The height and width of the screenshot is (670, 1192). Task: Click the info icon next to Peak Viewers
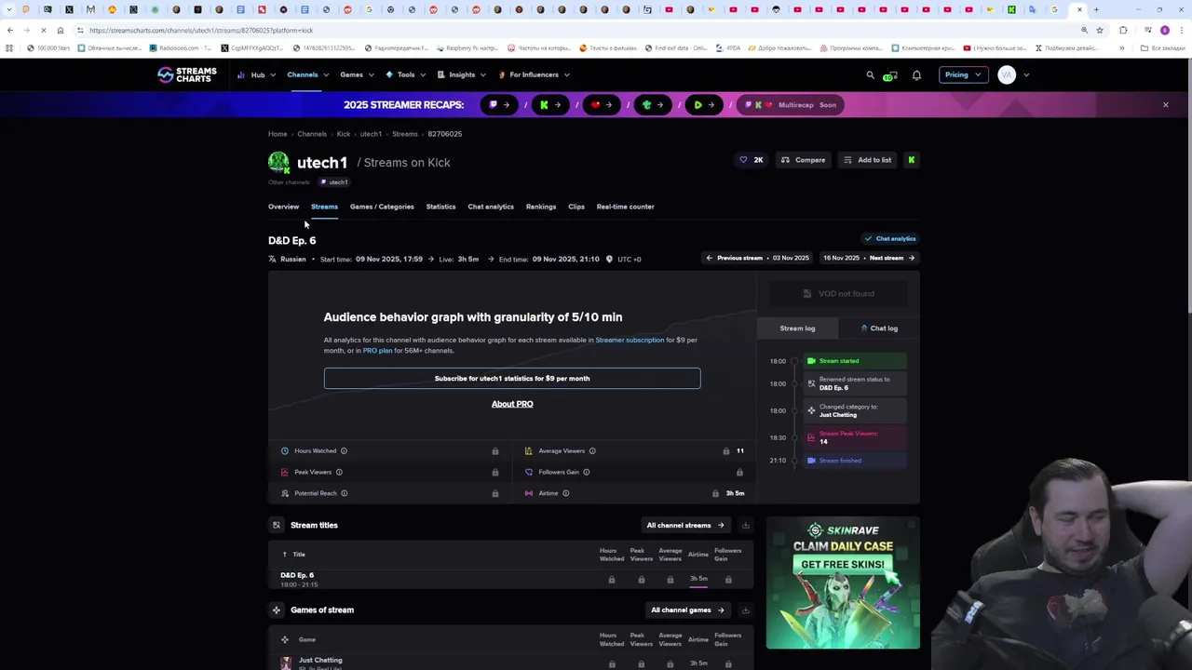339,472
